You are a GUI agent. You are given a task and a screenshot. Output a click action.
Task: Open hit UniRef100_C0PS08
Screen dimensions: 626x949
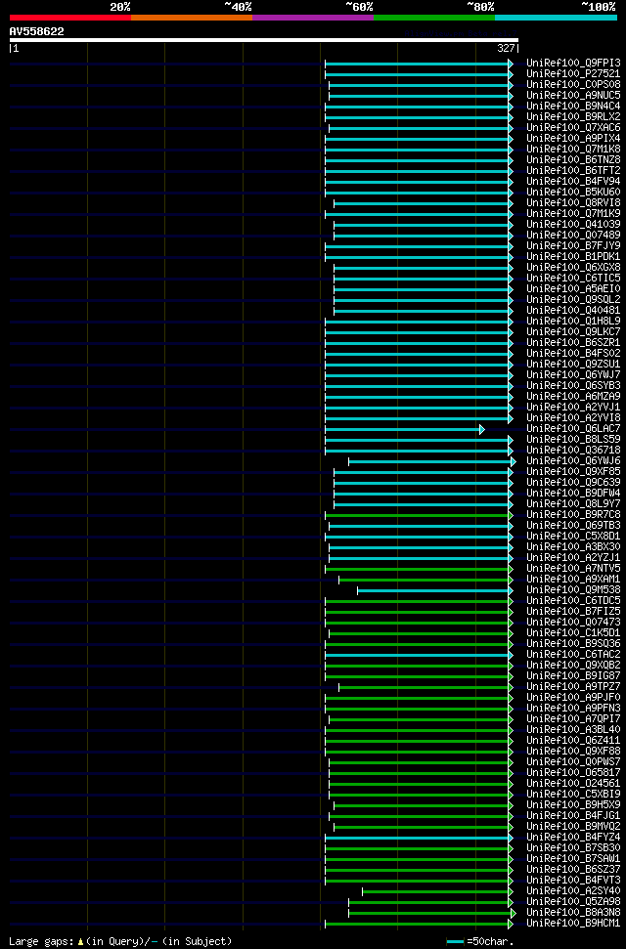pyautogui.click(x=573, y=85)
